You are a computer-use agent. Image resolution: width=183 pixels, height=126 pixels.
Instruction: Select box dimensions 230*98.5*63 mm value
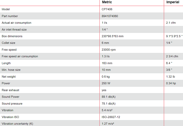coord(113,36)
